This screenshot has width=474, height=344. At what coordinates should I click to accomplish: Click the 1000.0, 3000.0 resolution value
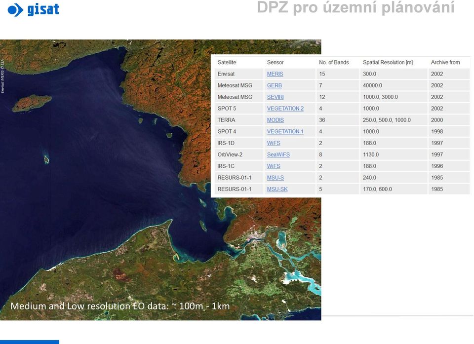pyautogui.click(x=380, y=97)
